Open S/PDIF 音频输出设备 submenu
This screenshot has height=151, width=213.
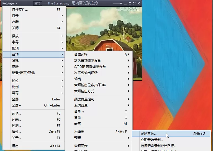click(99, 67)
